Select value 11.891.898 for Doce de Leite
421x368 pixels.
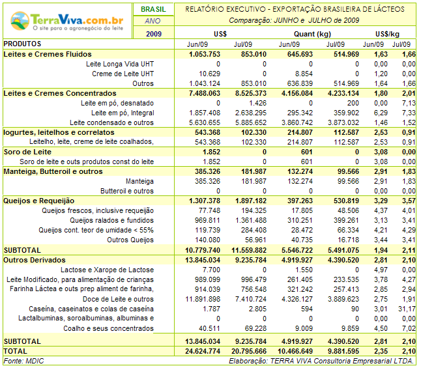click(x=203, y=300)
